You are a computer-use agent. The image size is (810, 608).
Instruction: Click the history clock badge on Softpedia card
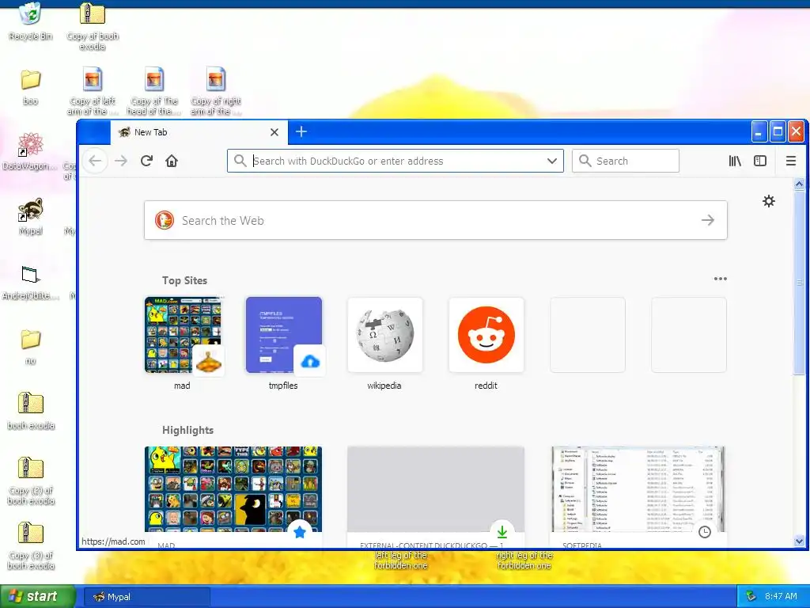[705, 532]
